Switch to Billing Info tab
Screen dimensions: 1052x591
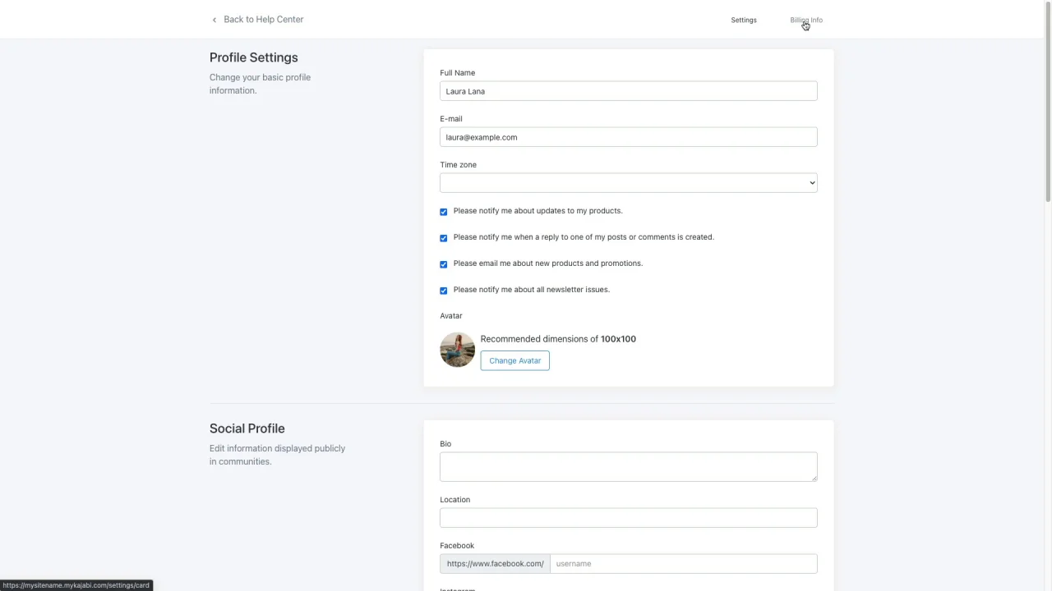(x=806, y=20)
